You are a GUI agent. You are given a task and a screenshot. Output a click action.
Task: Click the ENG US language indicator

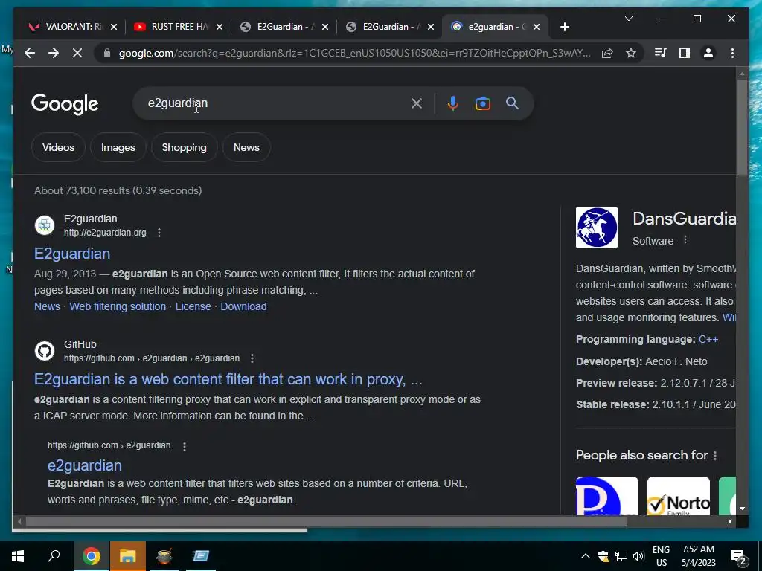pyautogui.click(x=661, y=556)
